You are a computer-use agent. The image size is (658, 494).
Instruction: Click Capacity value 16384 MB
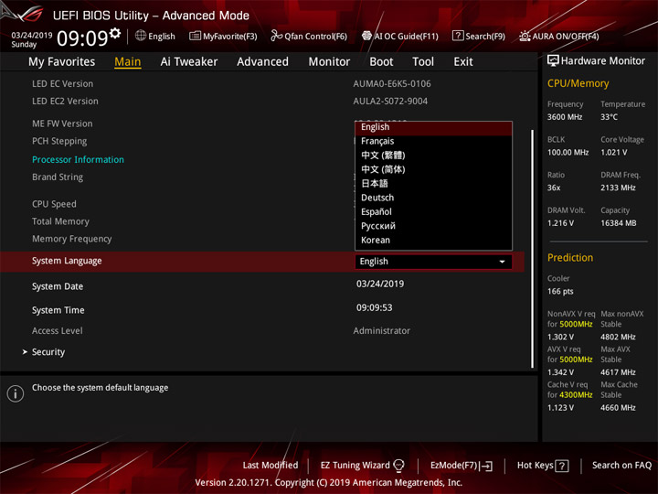pyautogui.click(x=618, y=223)
